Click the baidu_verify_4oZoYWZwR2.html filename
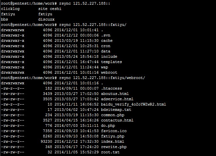The width and height of the screenshot is (216, 156). click(134, 104)
